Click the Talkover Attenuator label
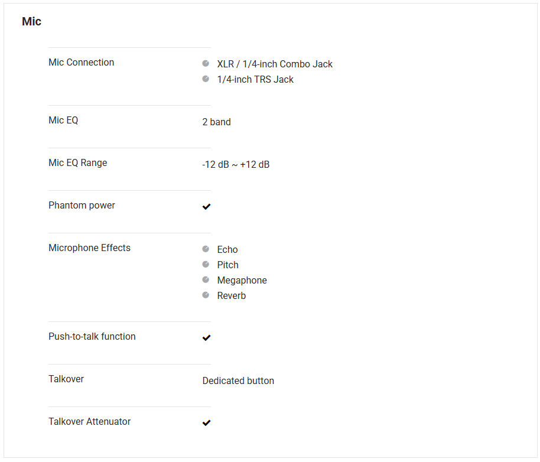 tap(89, 422)
